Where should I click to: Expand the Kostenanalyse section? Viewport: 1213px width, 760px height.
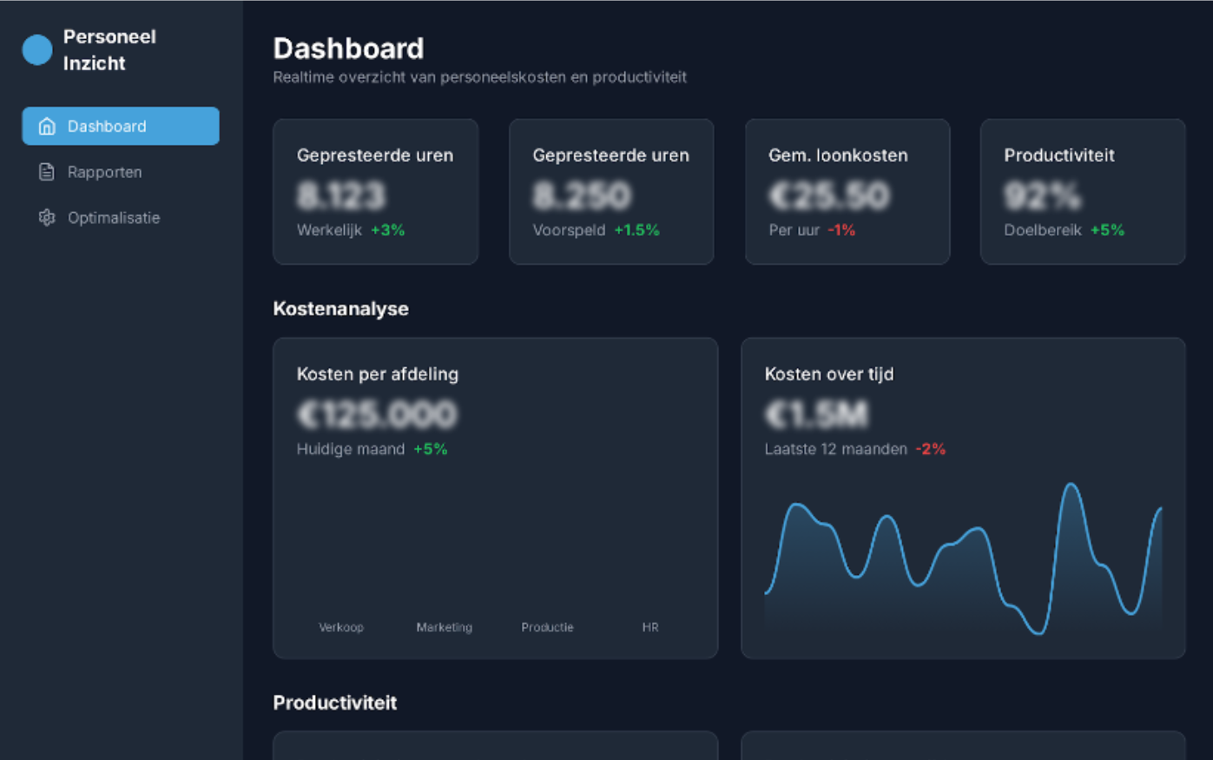pyautogui.click(x=340, y=308)
